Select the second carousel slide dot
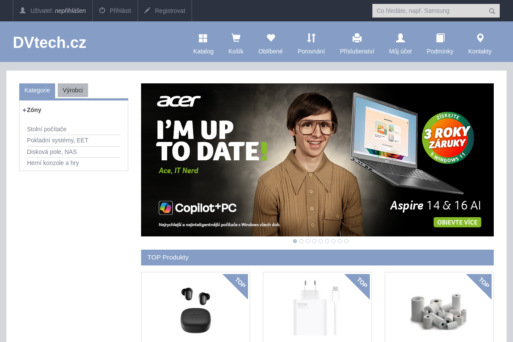This screenshot has width=513, height=342. tap(301, 241)
